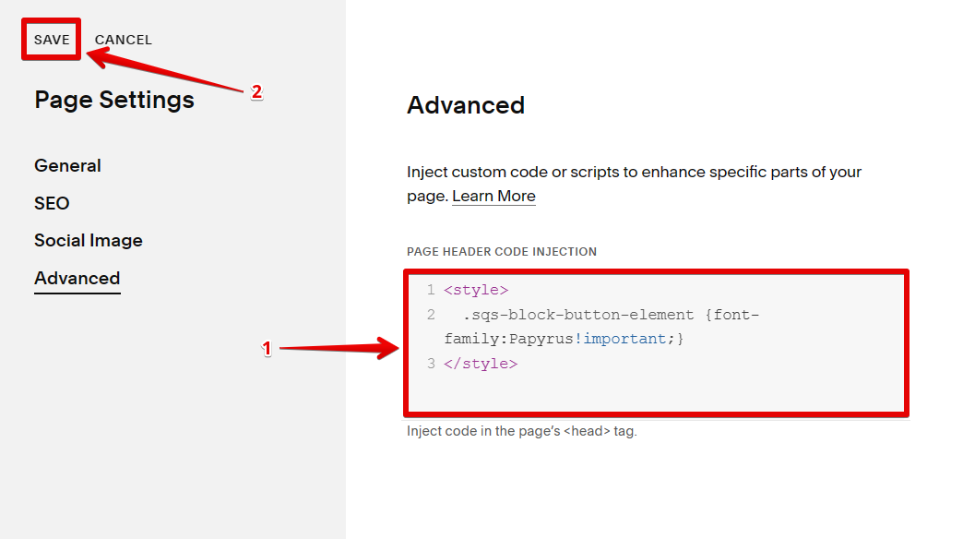Click line number 2 in code gutter

430,315
